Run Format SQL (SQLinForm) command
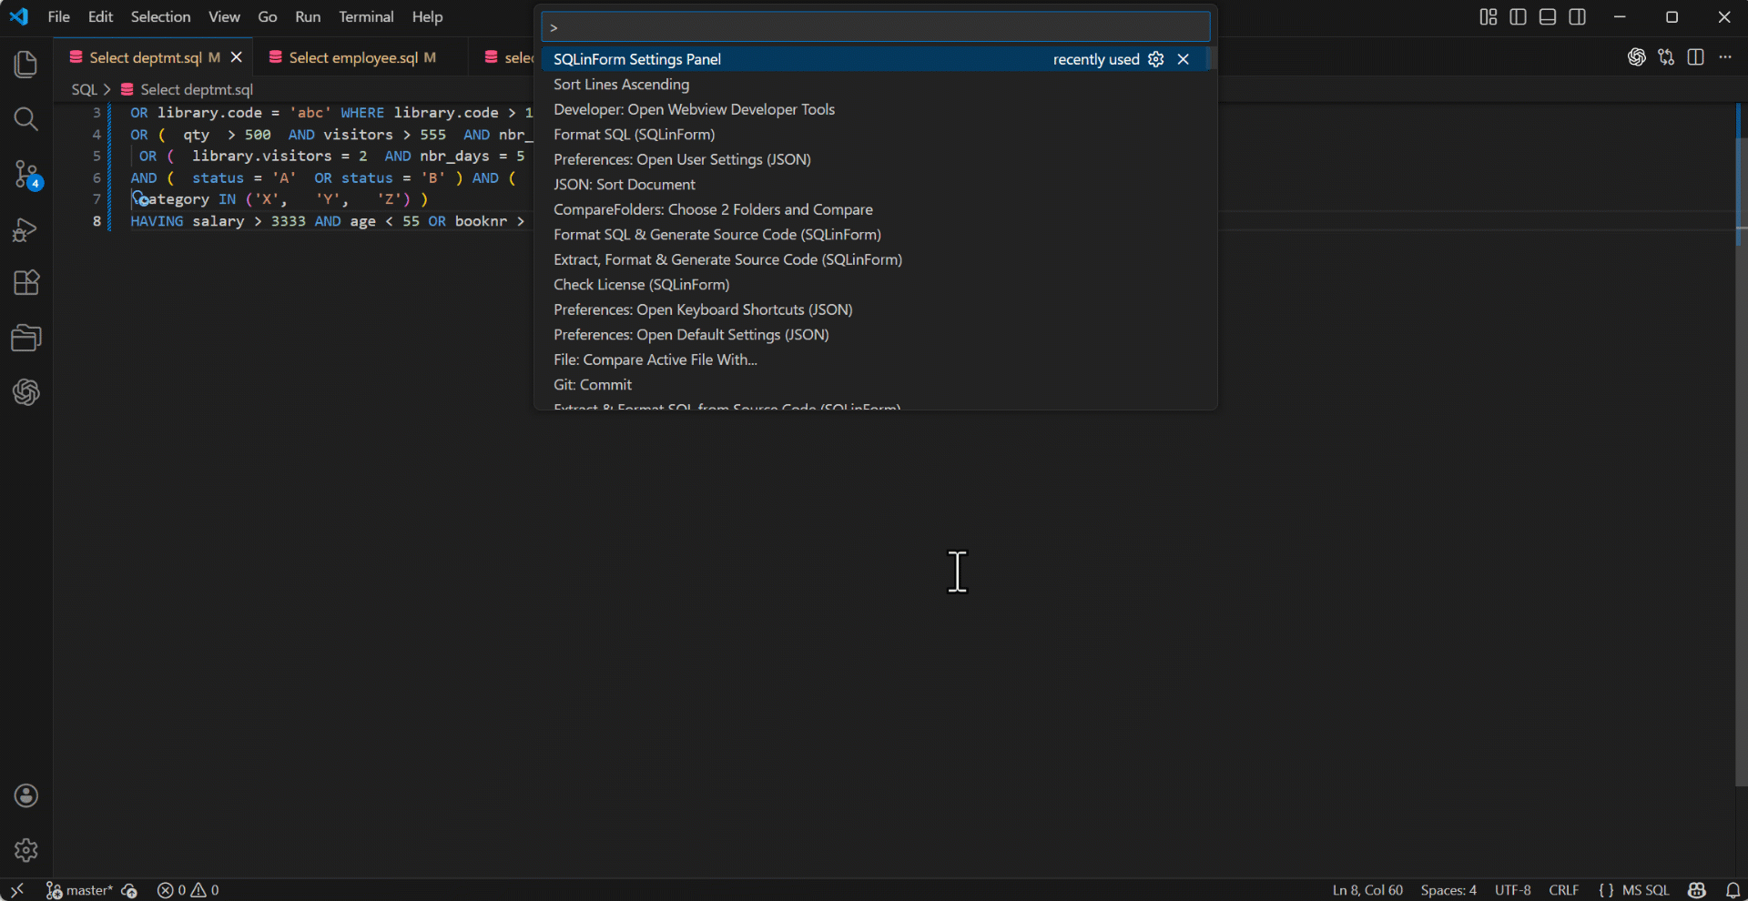Image resolution: width=1748 pixels, height=901 pixels. point(876,134)
